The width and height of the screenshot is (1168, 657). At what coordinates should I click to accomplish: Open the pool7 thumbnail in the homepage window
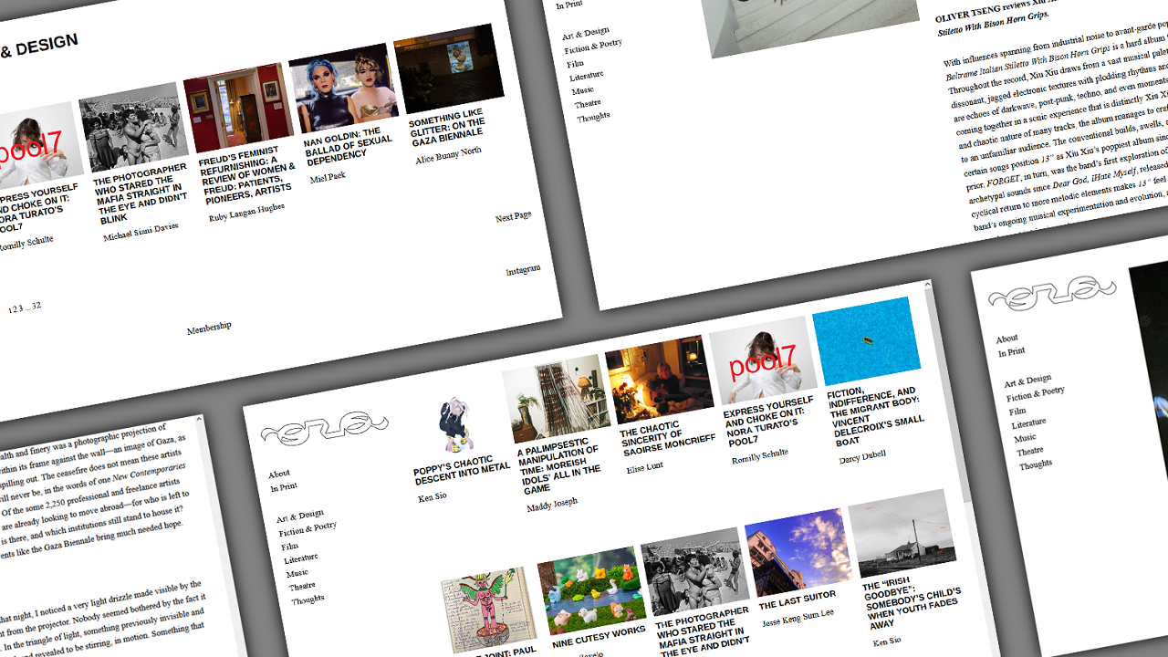763,361
